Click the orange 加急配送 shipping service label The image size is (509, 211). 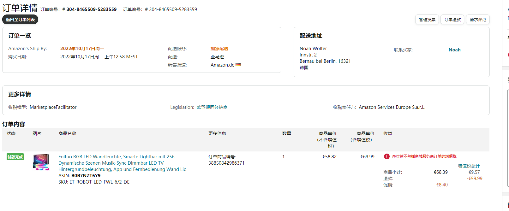pos(219,49)
